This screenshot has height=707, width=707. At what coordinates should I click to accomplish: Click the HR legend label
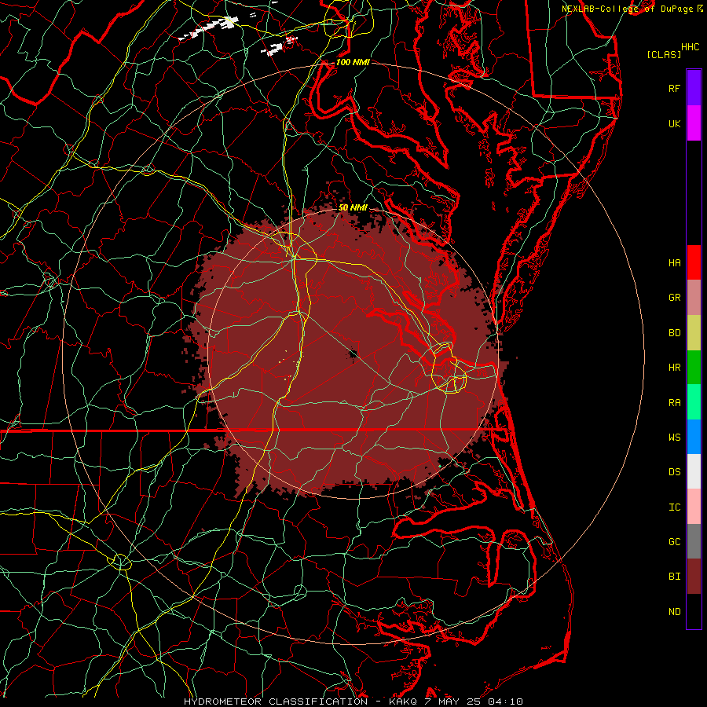point(674,368)
